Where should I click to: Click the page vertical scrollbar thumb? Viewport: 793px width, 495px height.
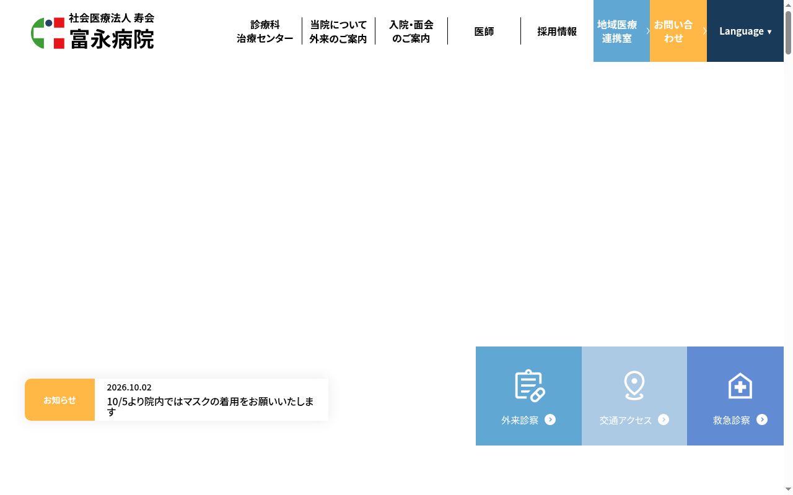coord(788,33)
